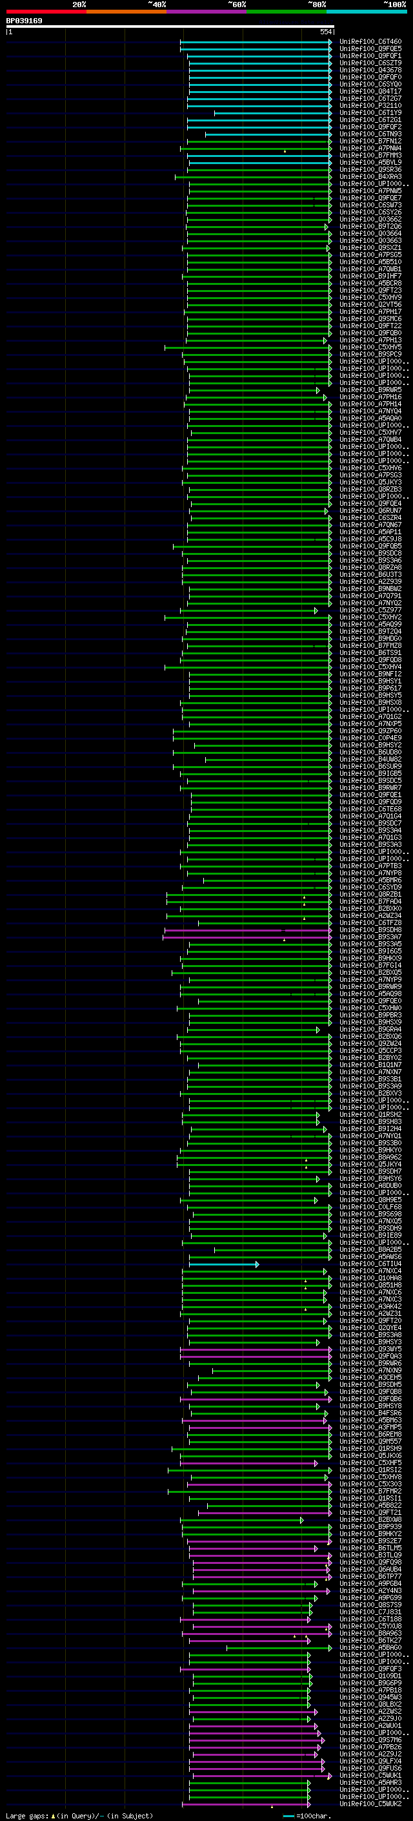Screen dimensions: 413x1821
Task: Select UniRef100_C6TFZ8 label
Action: (370, 923)
